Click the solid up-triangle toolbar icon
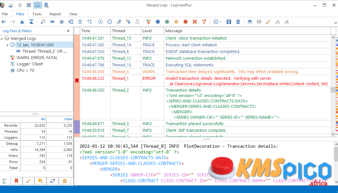The image size is (338, 193). tap(22, 22)
